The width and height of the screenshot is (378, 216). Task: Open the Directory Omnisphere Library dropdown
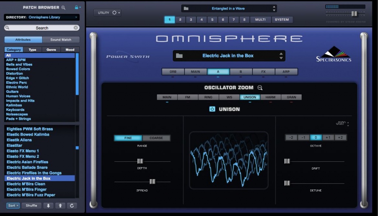click(x=42, y=17)
